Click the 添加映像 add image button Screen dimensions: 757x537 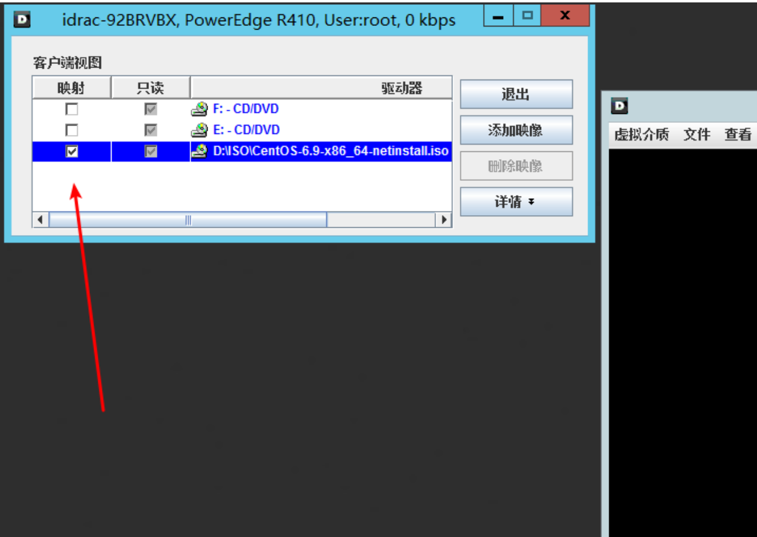(x=516, y=130)
